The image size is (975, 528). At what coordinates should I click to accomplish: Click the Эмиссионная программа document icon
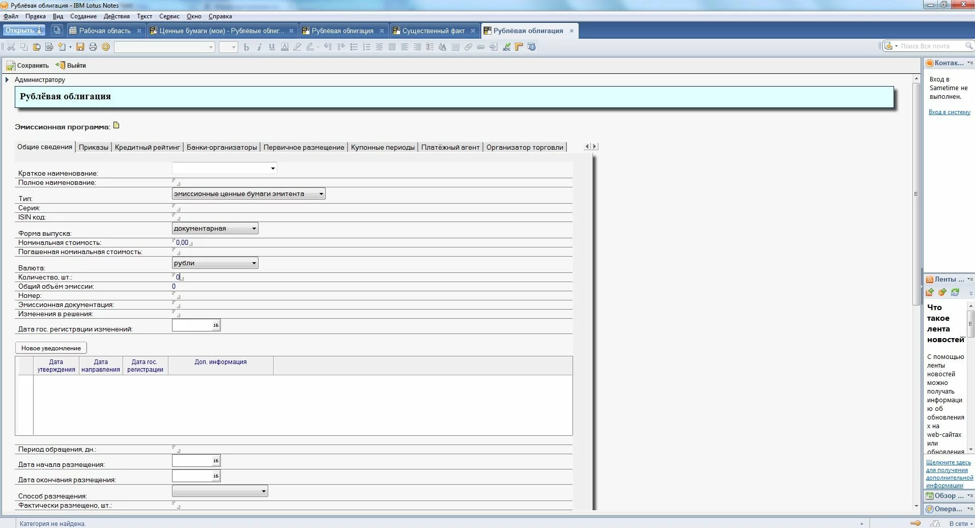point(116,125)
